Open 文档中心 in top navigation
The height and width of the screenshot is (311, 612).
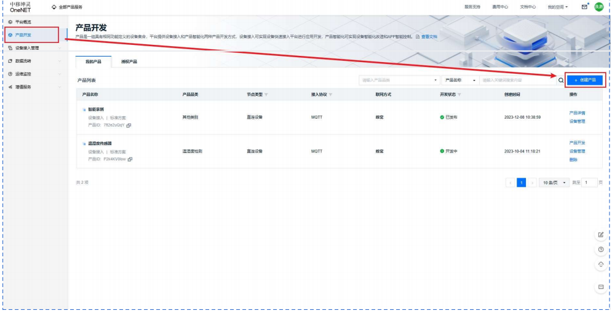click(x=528, y=7)
